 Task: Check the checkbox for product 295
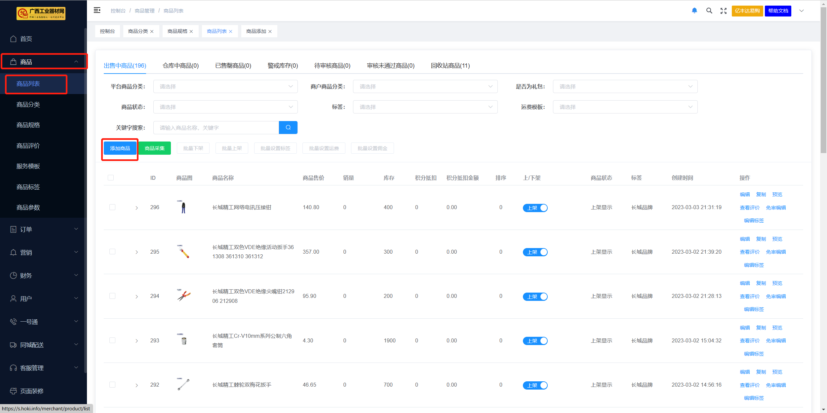point(112,252)
